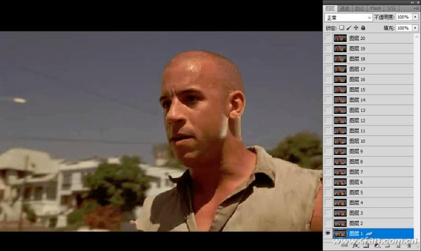This screenshot has height=251, width=421.
Task: Select the 图层 20 thumbnail
Action: [340, 38]
